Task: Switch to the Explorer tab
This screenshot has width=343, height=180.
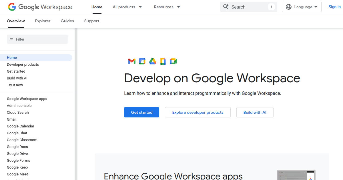Action: (x=43, y=21)
